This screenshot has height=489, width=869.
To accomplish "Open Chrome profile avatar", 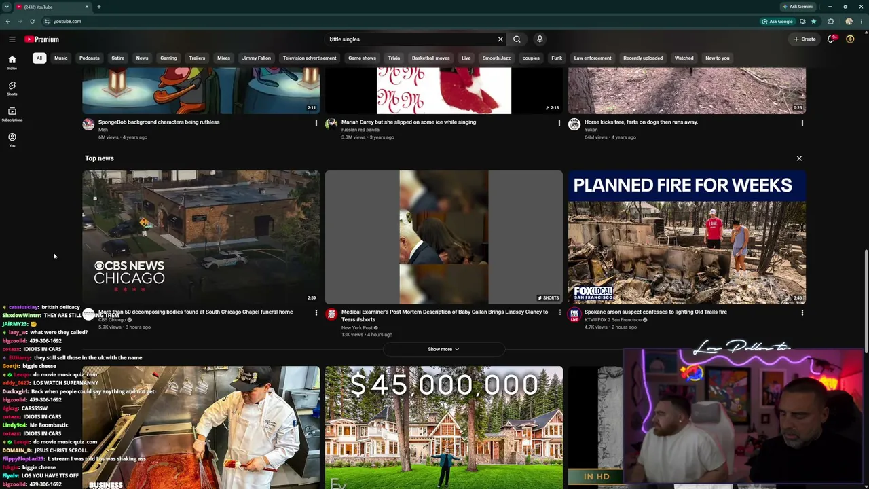I will pyautogui.click(x=849, y=21).
